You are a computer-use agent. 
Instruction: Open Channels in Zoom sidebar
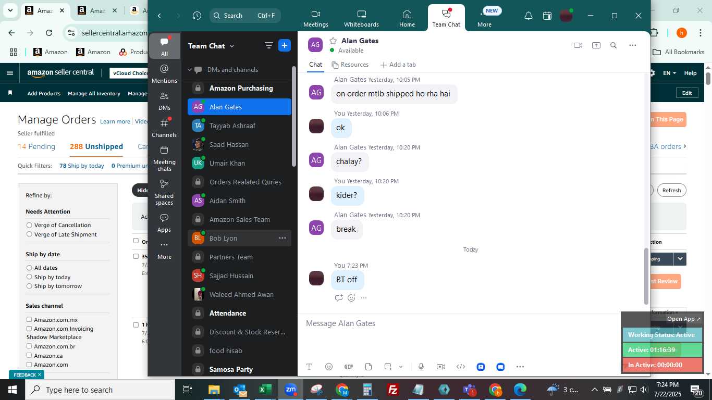(x=164, y=128)
